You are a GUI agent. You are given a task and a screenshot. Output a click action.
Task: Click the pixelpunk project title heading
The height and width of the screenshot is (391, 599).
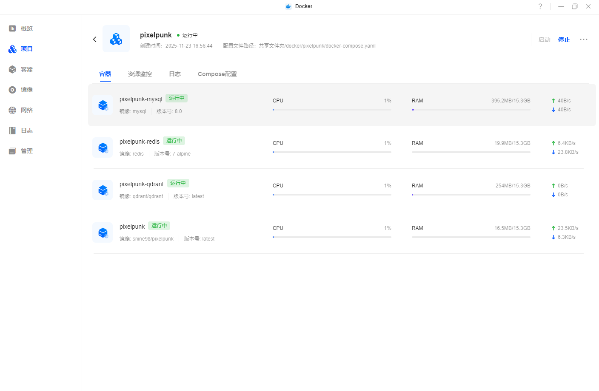[x=156, y=35]
